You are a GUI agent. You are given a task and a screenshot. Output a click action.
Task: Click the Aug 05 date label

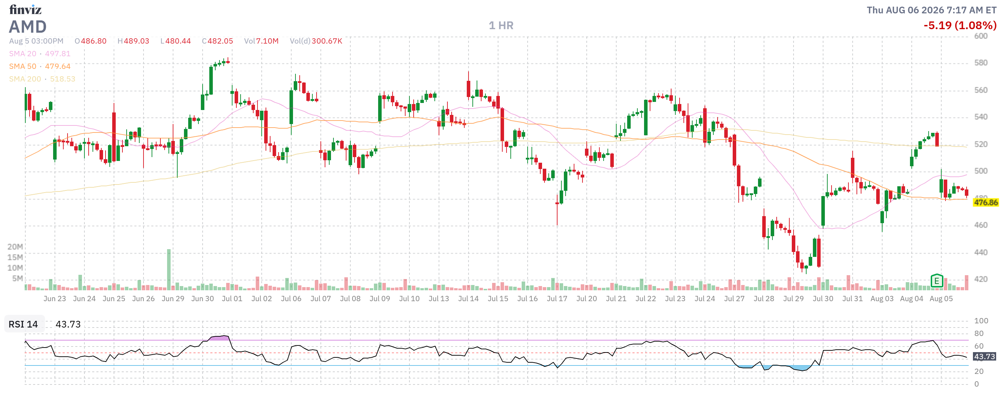tap(941, 299)
